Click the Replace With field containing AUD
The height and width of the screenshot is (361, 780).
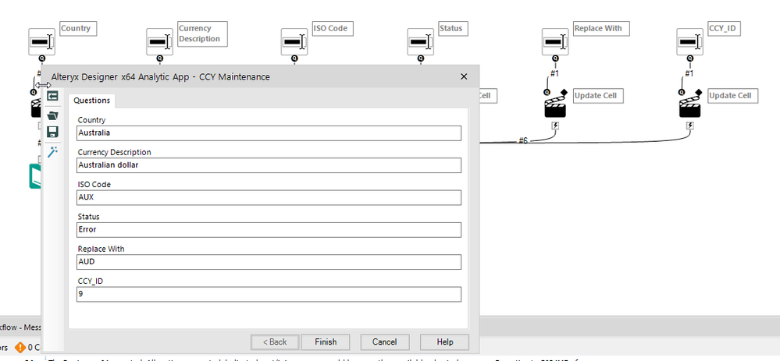[x=269, y=262]
